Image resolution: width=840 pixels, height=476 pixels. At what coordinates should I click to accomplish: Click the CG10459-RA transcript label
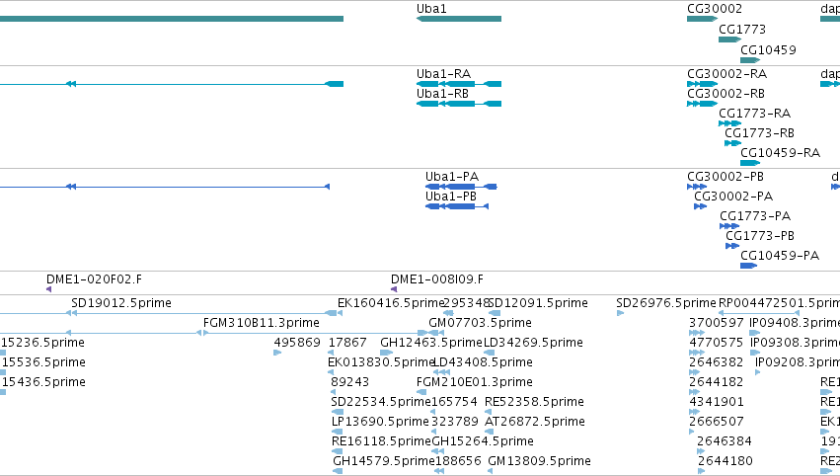click(780, 153)
